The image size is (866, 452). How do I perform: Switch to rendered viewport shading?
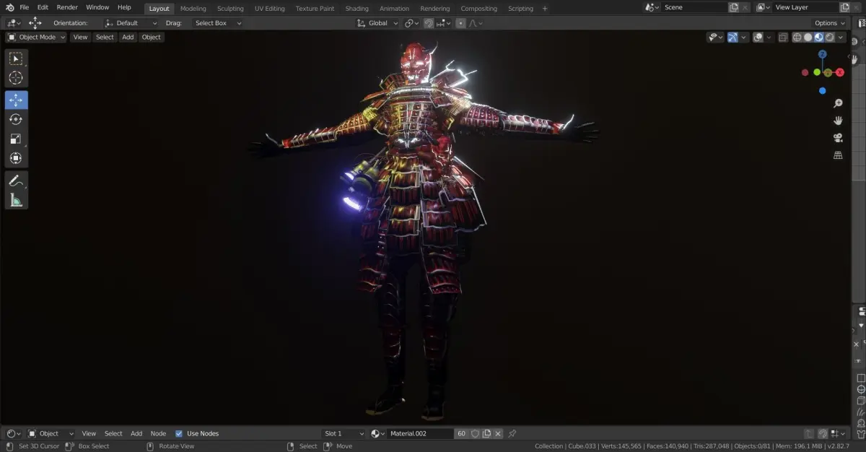[830, 38]
